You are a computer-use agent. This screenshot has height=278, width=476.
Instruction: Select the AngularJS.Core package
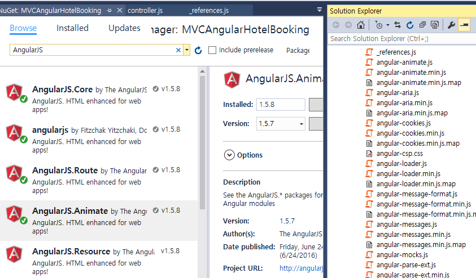coord(99,99)
